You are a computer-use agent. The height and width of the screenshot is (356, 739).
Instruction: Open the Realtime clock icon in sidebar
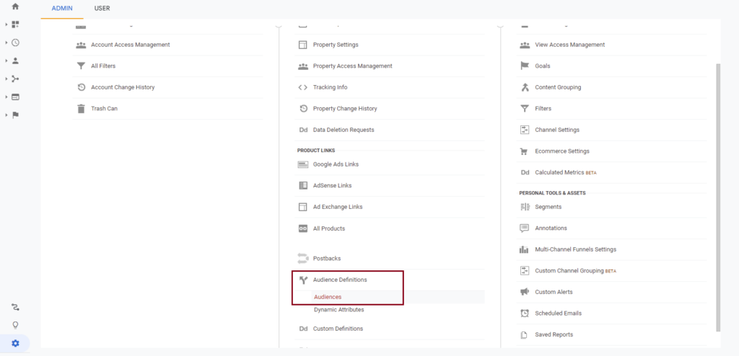(15, 43)
